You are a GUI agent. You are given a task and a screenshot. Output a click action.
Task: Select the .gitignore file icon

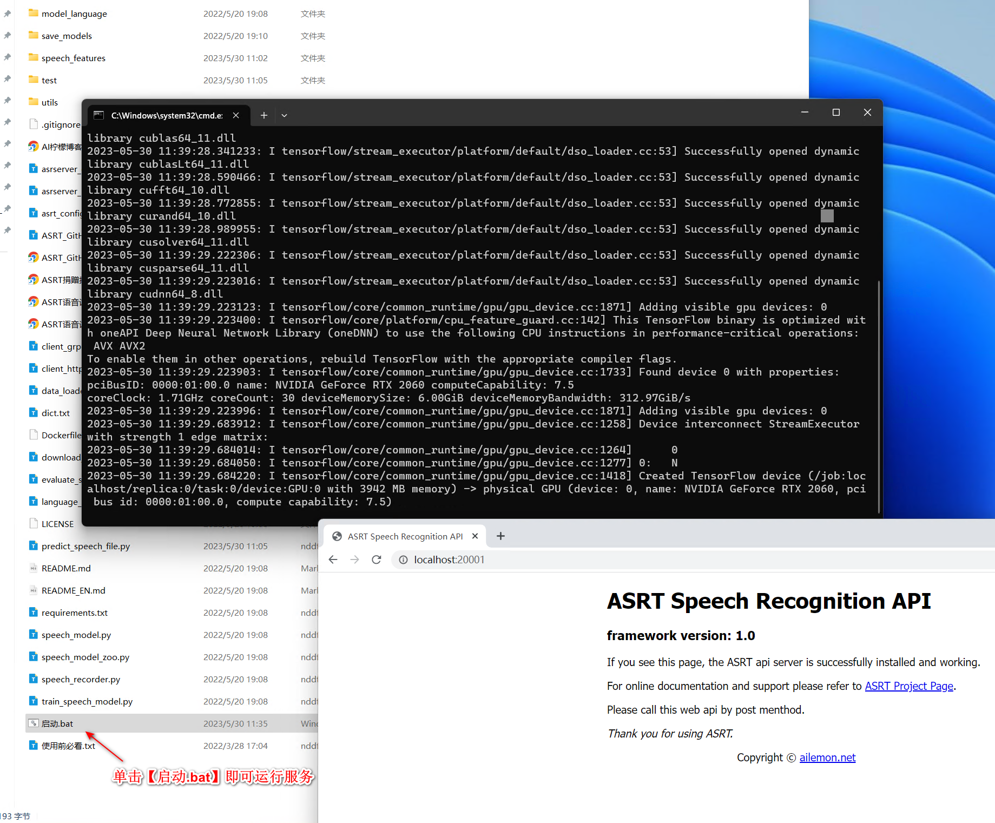[x=34, y=124]
